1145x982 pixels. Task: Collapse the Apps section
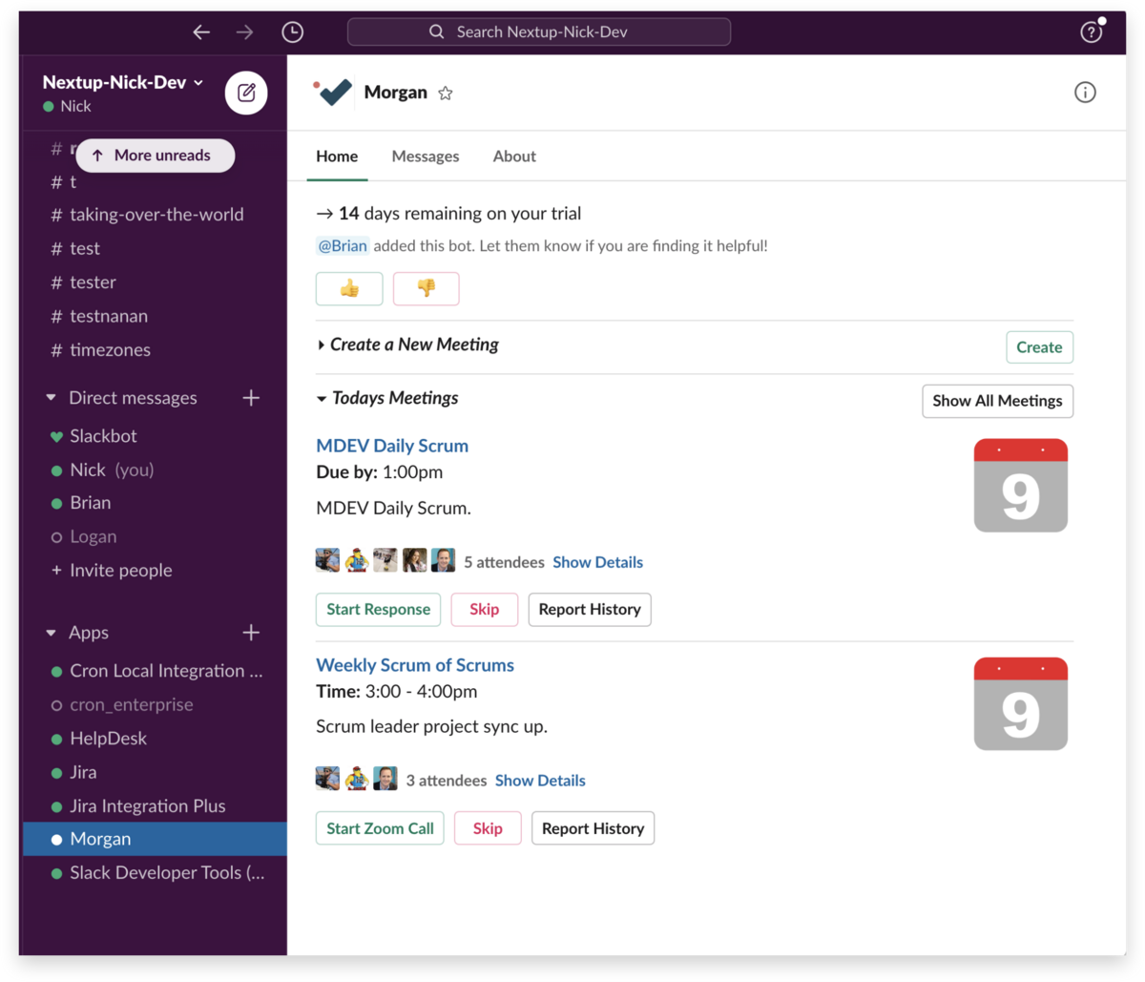tap(52, 633)
